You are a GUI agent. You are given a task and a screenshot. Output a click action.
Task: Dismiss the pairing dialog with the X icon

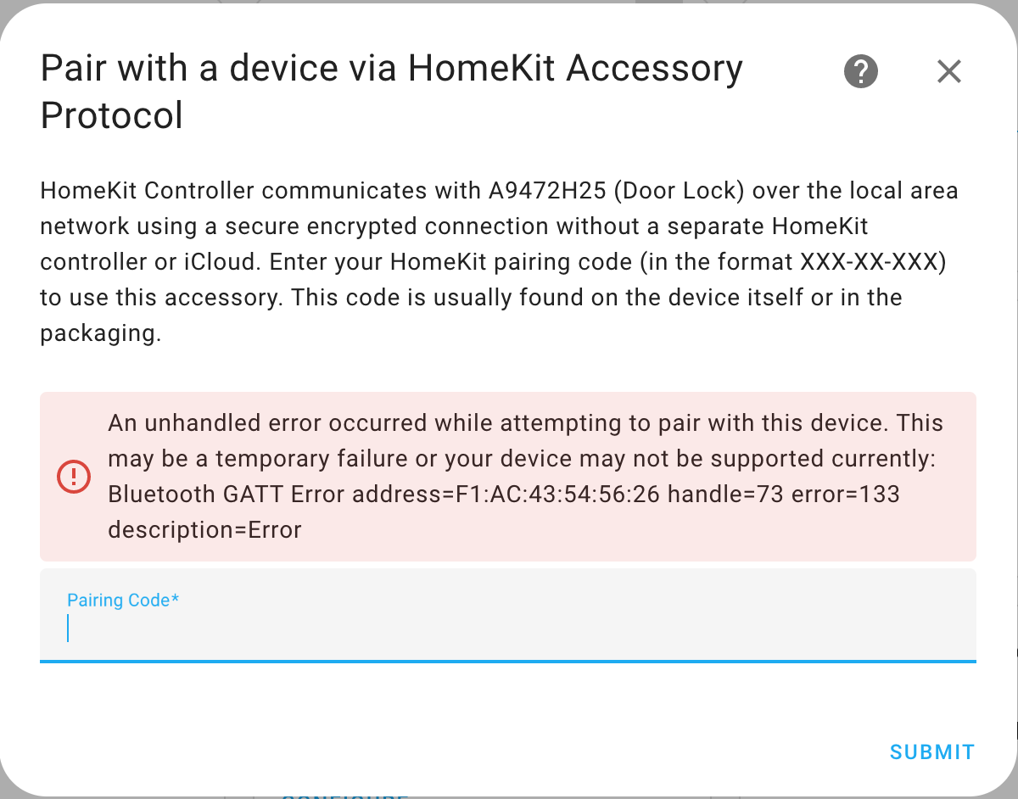coord(949,71)
